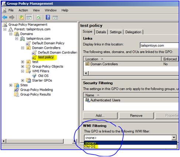The image size is (180, 157).
Task: Open the Action menu
Action: (x=23, y=10)
